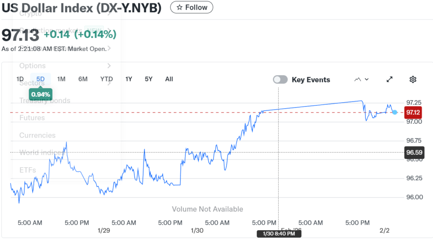Switch the chart to 1Y

[129, 79]
